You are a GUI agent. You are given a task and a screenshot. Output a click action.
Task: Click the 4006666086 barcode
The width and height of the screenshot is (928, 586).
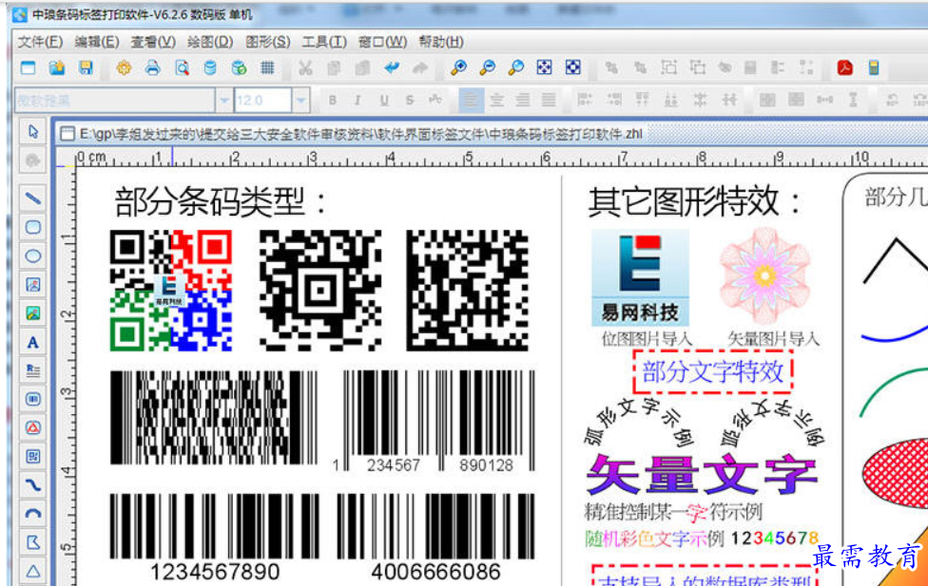point(435,538)
